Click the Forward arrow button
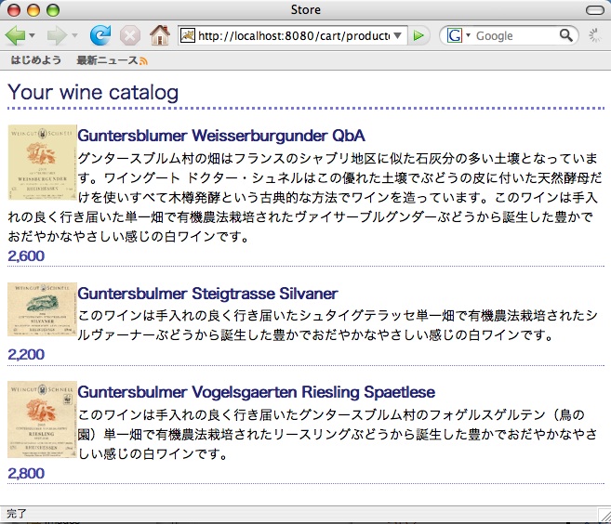Screen dimensions: 611x524 [56, 35]
